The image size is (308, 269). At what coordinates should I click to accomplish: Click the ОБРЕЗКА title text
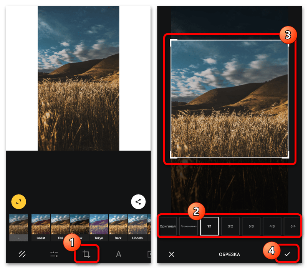click(229, 254)
